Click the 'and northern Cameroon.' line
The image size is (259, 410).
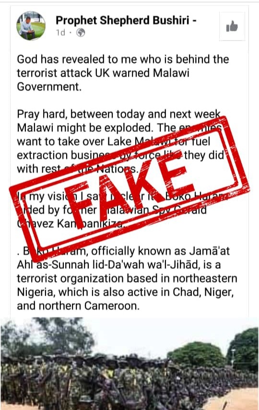78,306
